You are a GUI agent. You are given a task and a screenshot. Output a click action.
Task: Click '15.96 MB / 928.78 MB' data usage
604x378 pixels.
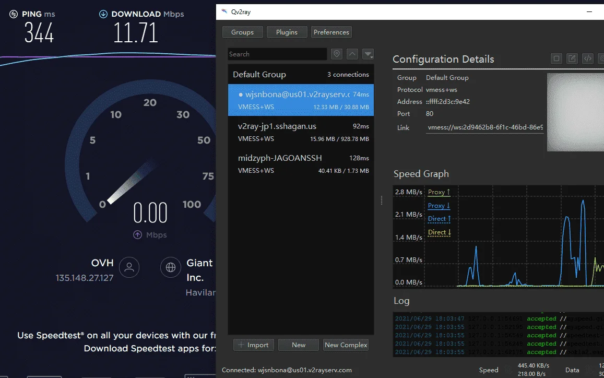click(339, 139)
